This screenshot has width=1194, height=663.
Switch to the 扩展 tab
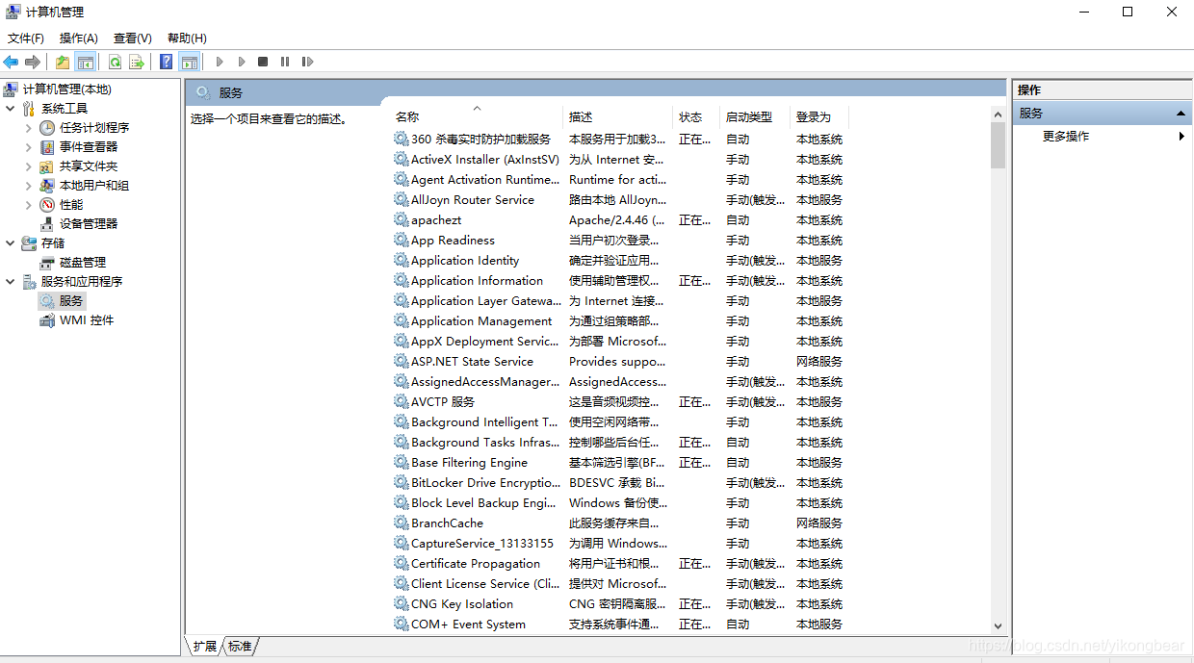[204, 647]
